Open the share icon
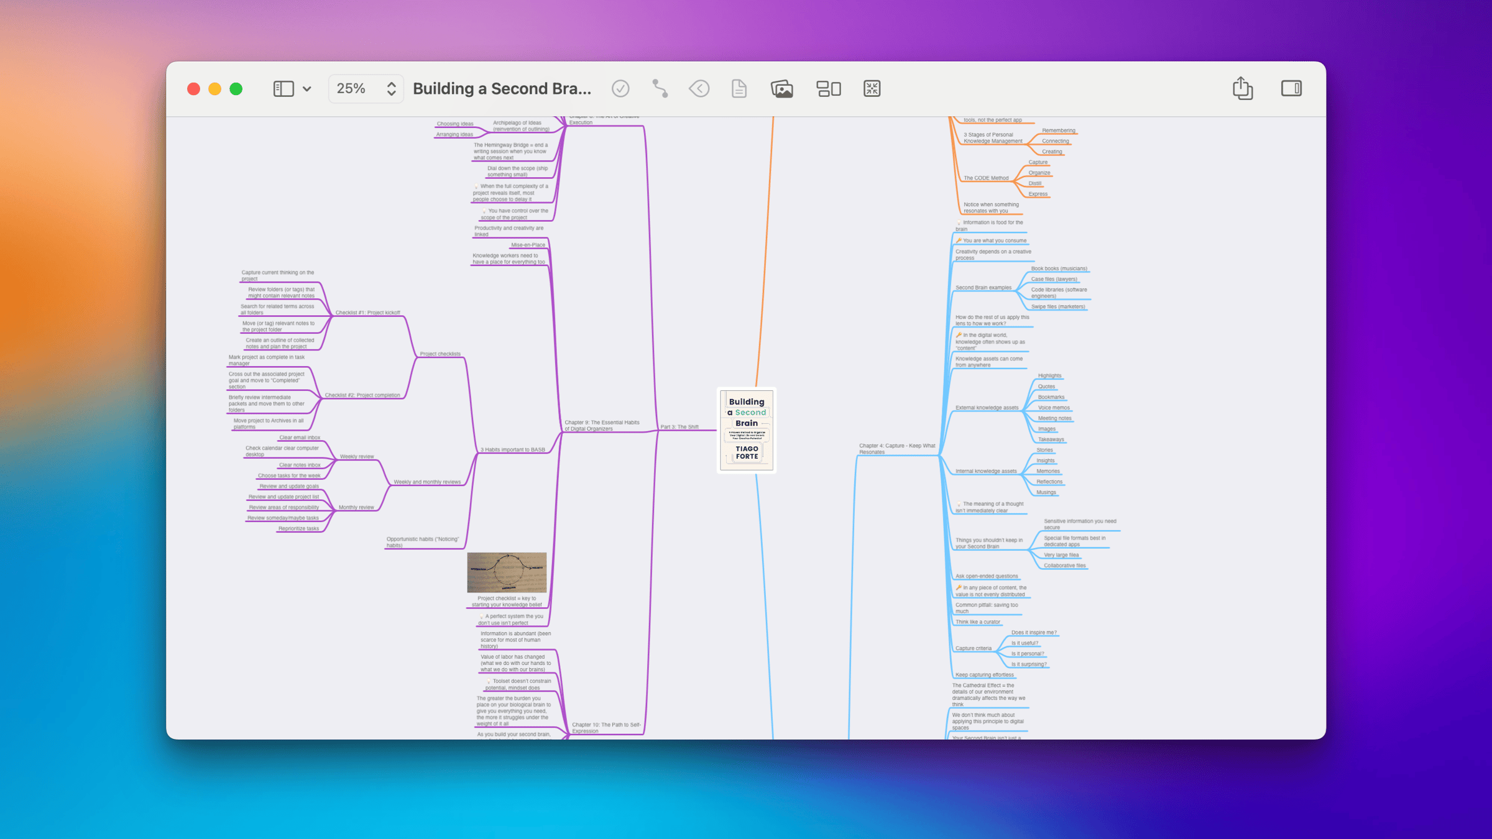The width and height of the screenshot is (1492, 839). pyautogui.click(x=1243, y=88)
